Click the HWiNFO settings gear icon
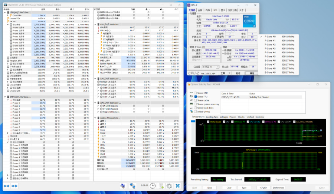This screenshot has height=194, width=334. (x=169, y=186)
